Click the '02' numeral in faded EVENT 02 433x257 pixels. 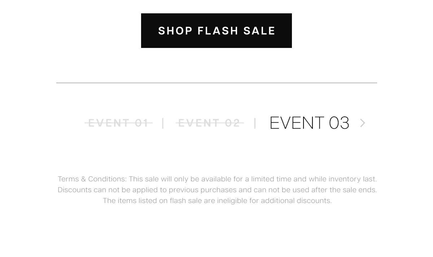point(232,123)
